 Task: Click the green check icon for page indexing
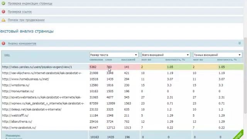[3, 3]
